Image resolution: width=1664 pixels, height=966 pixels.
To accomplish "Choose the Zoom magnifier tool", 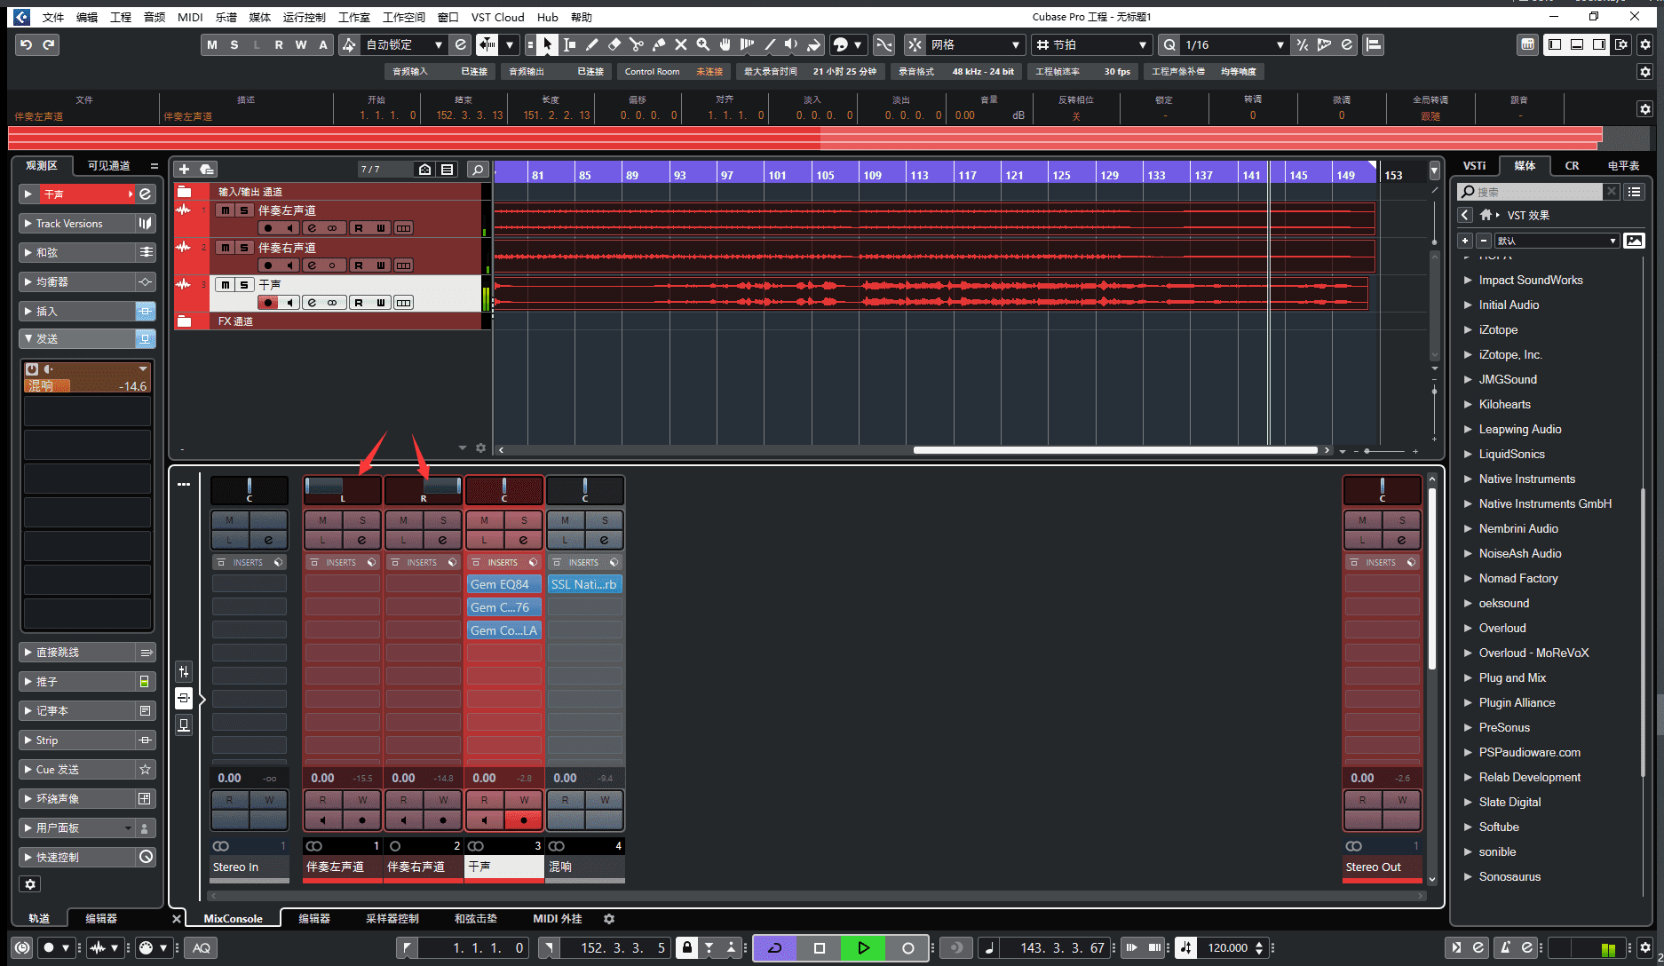I will coord(702,44).
